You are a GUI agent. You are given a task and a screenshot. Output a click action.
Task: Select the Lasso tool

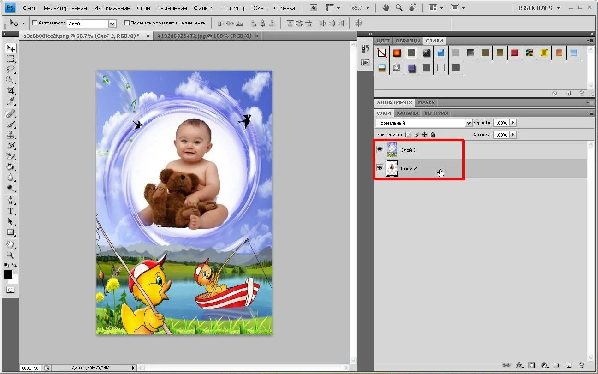point(10,70)
